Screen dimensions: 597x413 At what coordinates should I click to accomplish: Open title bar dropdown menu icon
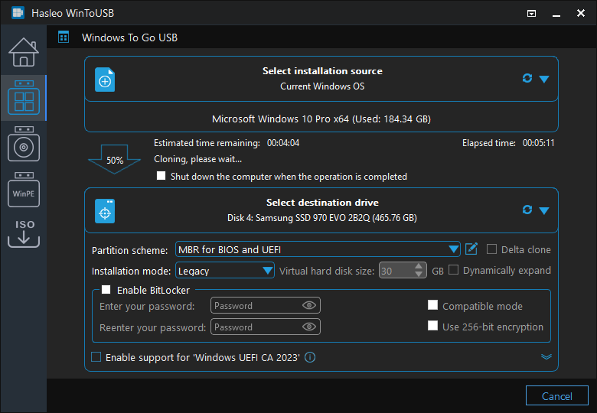531,13
